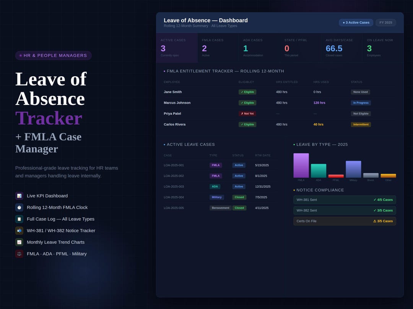The height and width of the screenshot is (309, 413).
Task: Click the teal ADA bar in the chart
Action: point(319,171)
